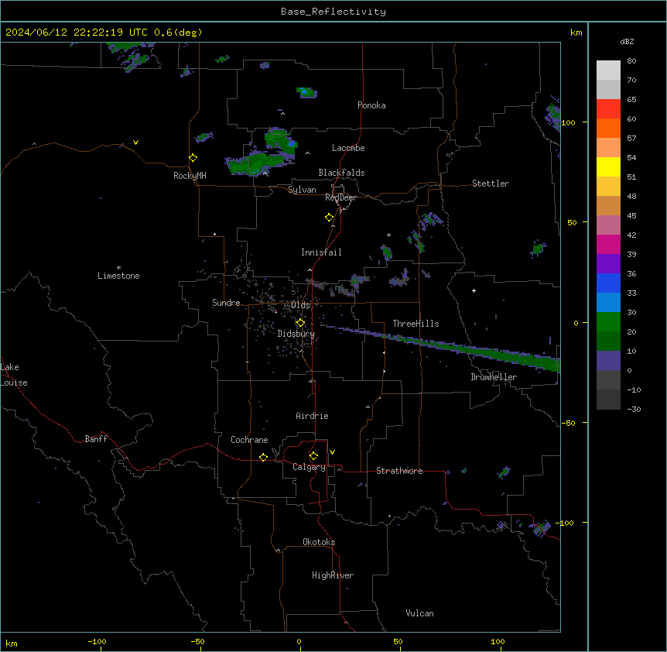The width and height of the screenshot is (667, 652).
Task: Pick the orange 57-60 dBZ legend color
Action: pos(608,128)
